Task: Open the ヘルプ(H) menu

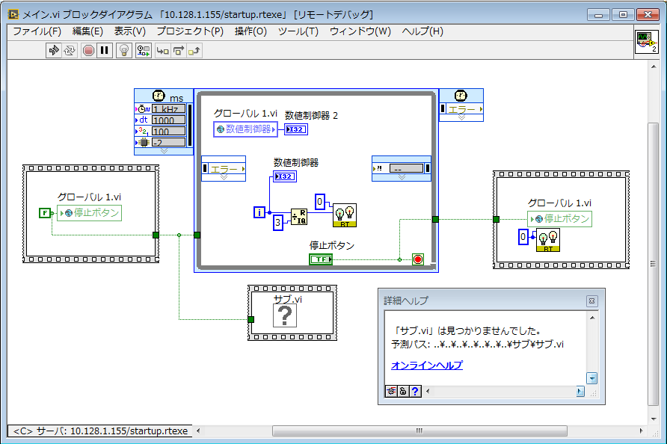Action: pos(422,31)
